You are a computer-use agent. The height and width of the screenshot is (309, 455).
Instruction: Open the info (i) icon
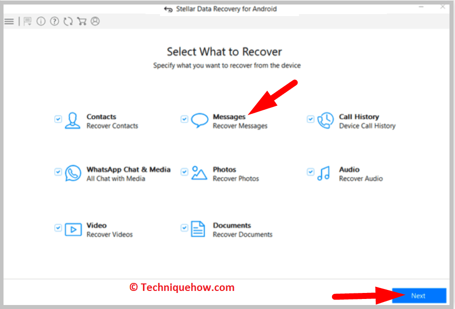click(41, 21)
